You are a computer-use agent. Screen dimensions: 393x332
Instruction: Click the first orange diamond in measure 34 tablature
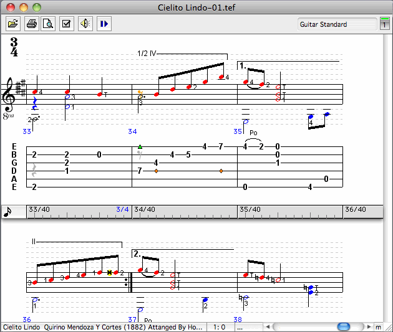click(x=156, y=171)
